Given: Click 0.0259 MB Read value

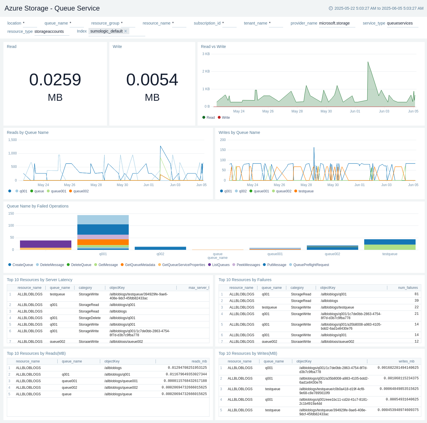Looking at the screenshot, I should [55, 86].
